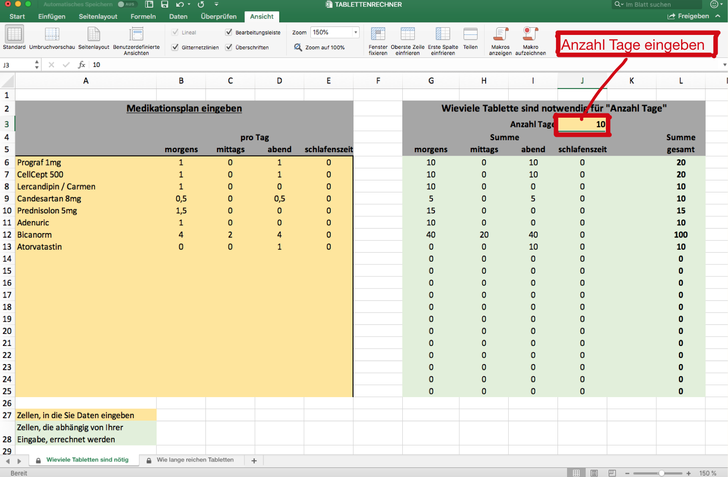Switch to Seitenlayout view icon

coord(94,34)
